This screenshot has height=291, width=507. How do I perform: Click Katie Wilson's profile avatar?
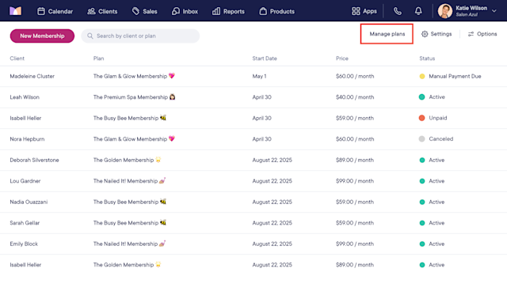[445, 11]
